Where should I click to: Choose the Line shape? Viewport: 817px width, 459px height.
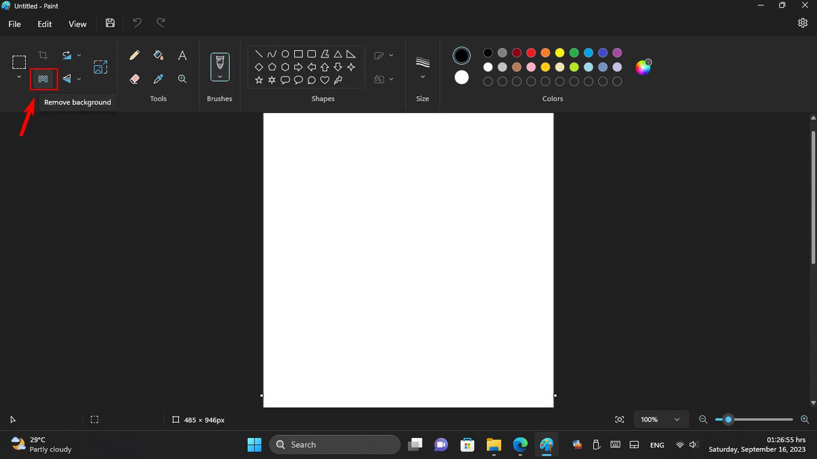click(259, 54)
